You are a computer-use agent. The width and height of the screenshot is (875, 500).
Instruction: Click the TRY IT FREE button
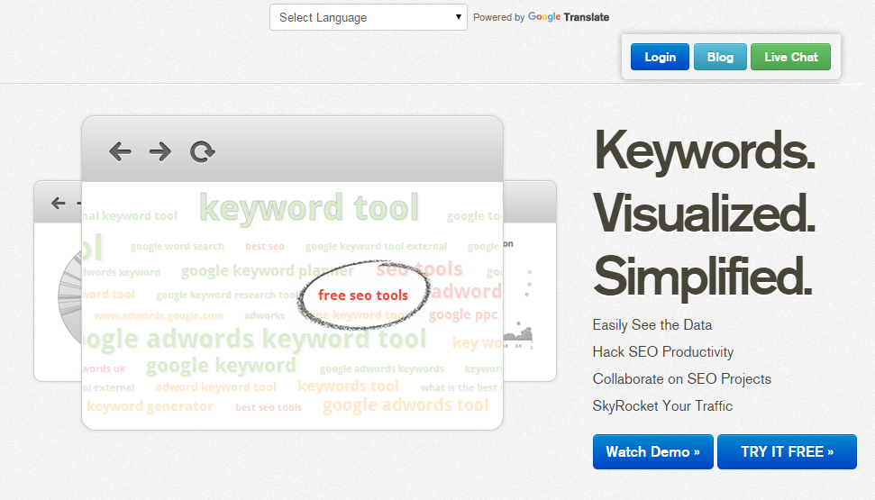pyautogui.click(x=787, y=451)
